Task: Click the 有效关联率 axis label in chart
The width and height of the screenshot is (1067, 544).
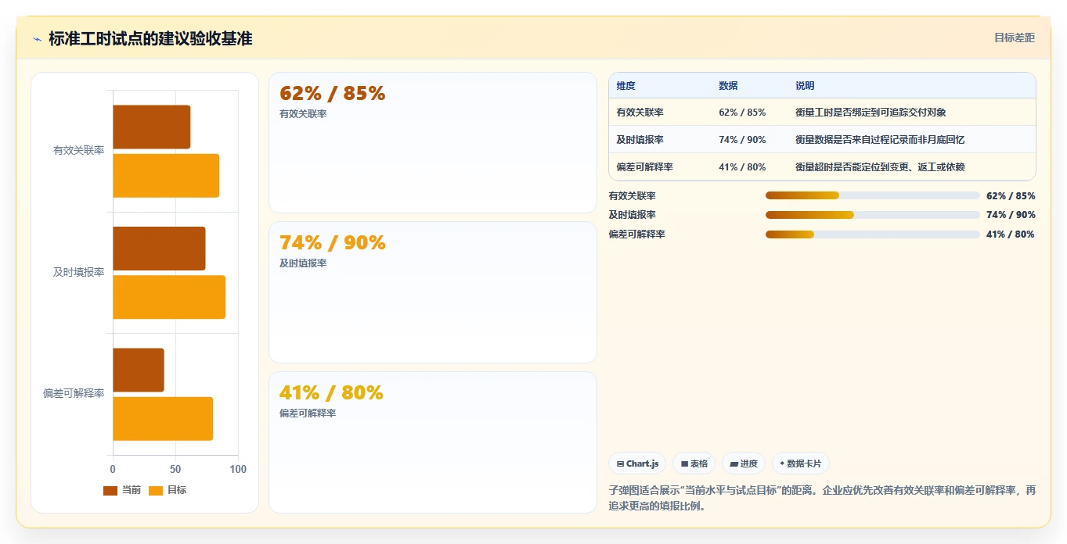Action: click(78, 151)
